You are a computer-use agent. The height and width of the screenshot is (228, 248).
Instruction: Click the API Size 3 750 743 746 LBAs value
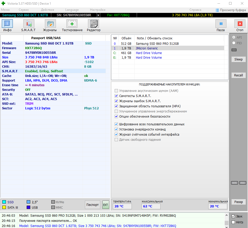click(x=41, y=62)
